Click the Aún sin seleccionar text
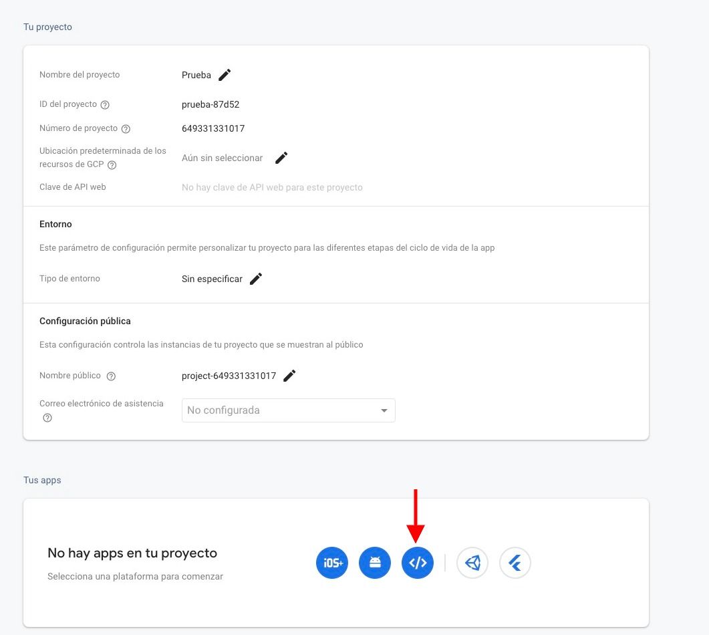709x635 pixels. (x=222, y=158)
